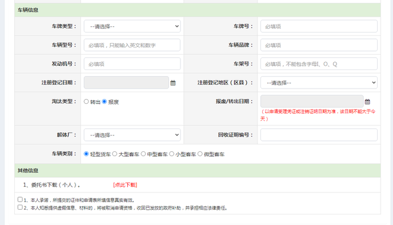The height and width of the screenshot is (225, 393).
Task: Focus the 发动机号 input field
Action: point(132,64)
